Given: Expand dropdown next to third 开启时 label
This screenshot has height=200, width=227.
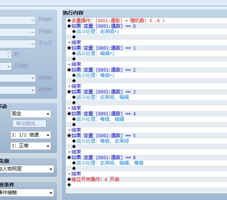Looking at the screenshot, I should pyautogui.click(x=8, y=66).
